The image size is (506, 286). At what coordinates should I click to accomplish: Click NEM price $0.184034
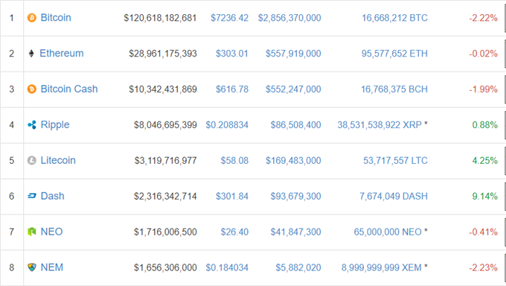227,267
